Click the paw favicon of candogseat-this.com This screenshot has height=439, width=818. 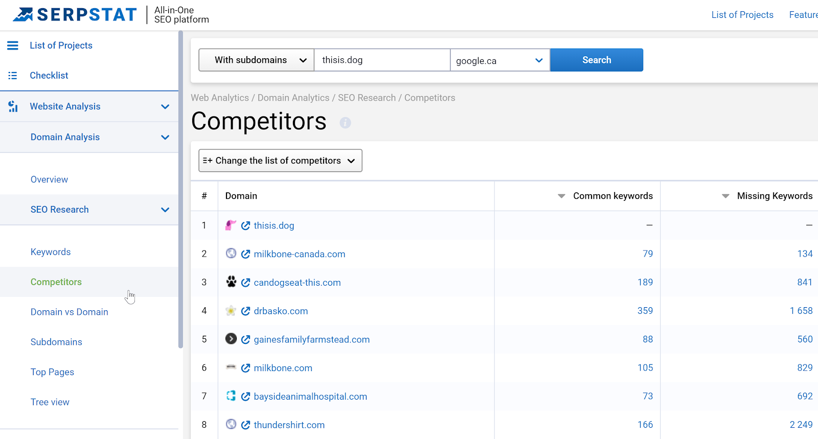pos(231,282)
